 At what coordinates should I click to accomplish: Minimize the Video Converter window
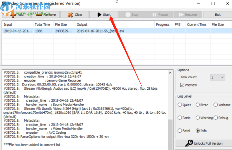199,3
